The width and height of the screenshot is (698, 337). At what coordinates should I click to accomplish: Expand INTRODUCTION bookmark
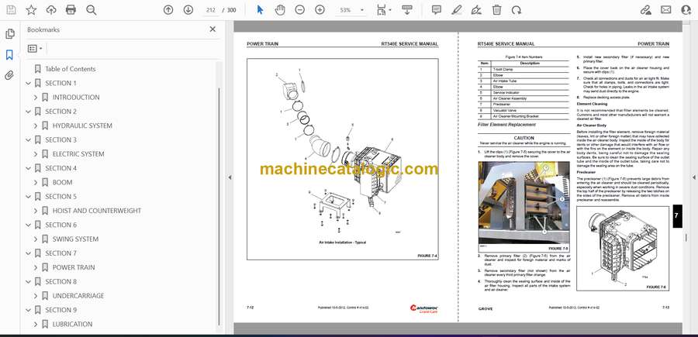pyautogui.click(x=36, y=98)
